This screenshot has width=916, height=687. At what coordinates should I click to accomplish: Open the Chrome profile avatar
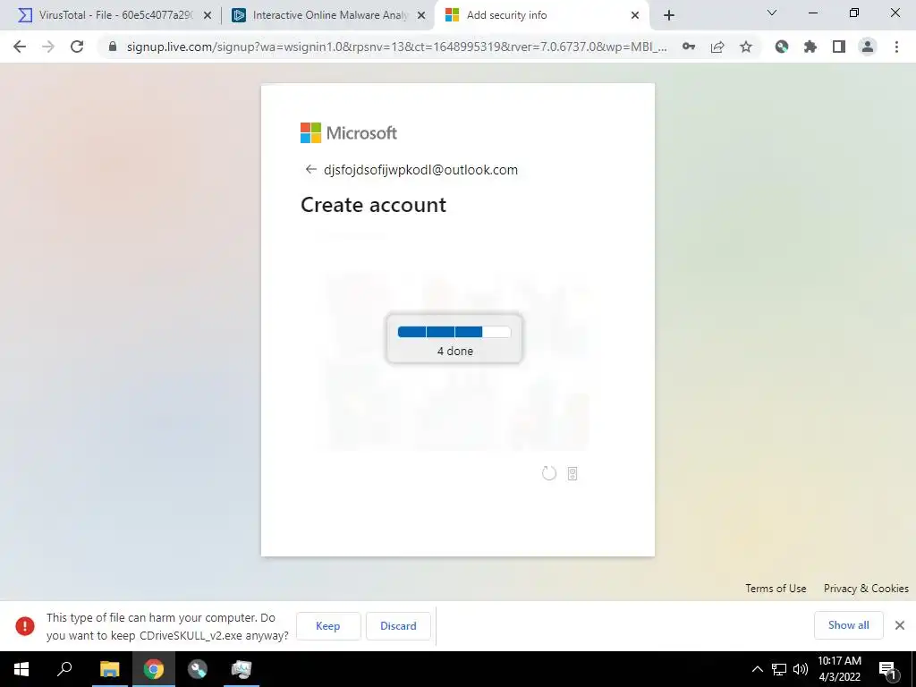coord(868,47)
